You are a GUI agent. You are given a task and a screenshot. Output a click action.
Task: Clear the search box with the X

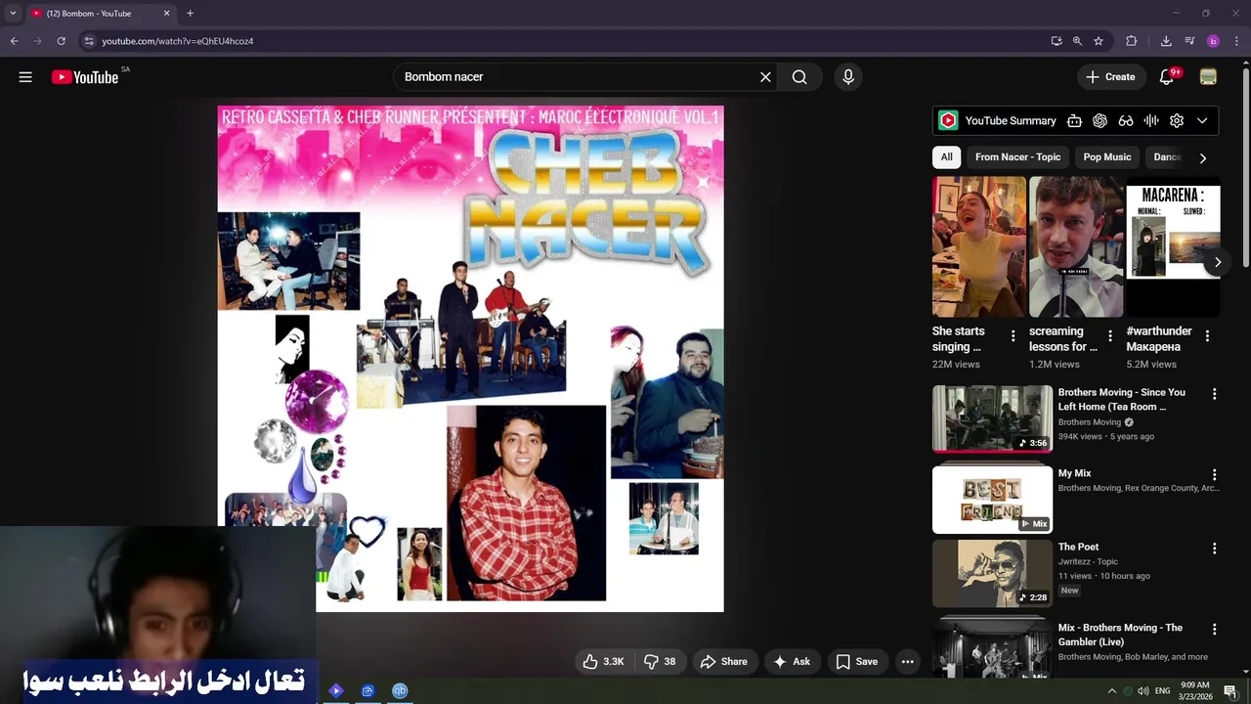tap(765, 77)
